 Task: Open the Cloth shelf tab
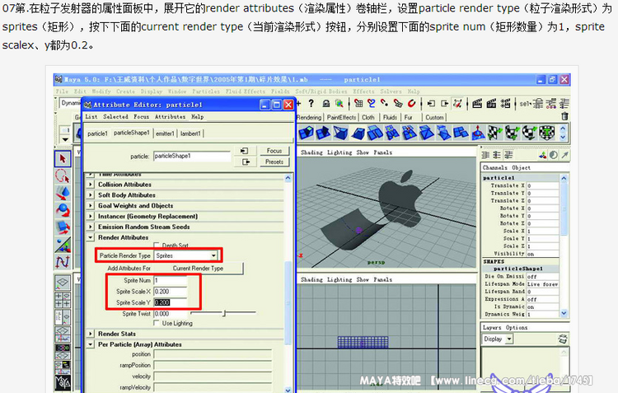[x=368, y=117]
